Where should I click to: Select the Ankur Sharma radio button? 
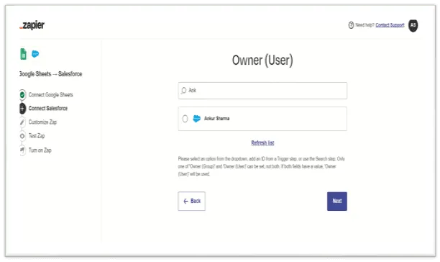click(185, 119)
